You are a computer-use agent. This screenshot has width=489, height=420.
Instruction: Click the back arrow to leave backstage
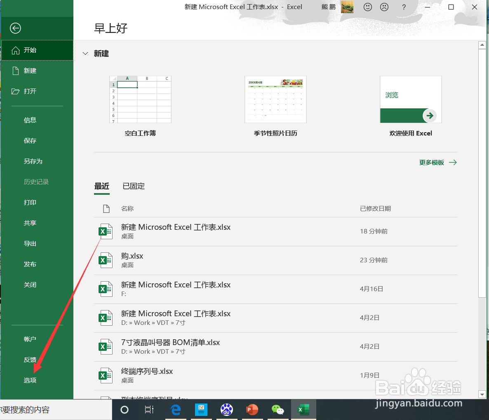pos(15,28)
